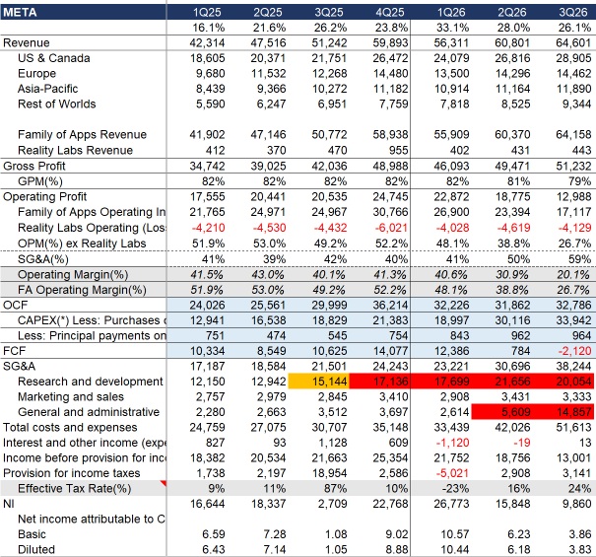The height and width of the screenshot is (557, 596).
Task: Click the comment indicator on Effective Tax Rate
Action: [164, 483]
